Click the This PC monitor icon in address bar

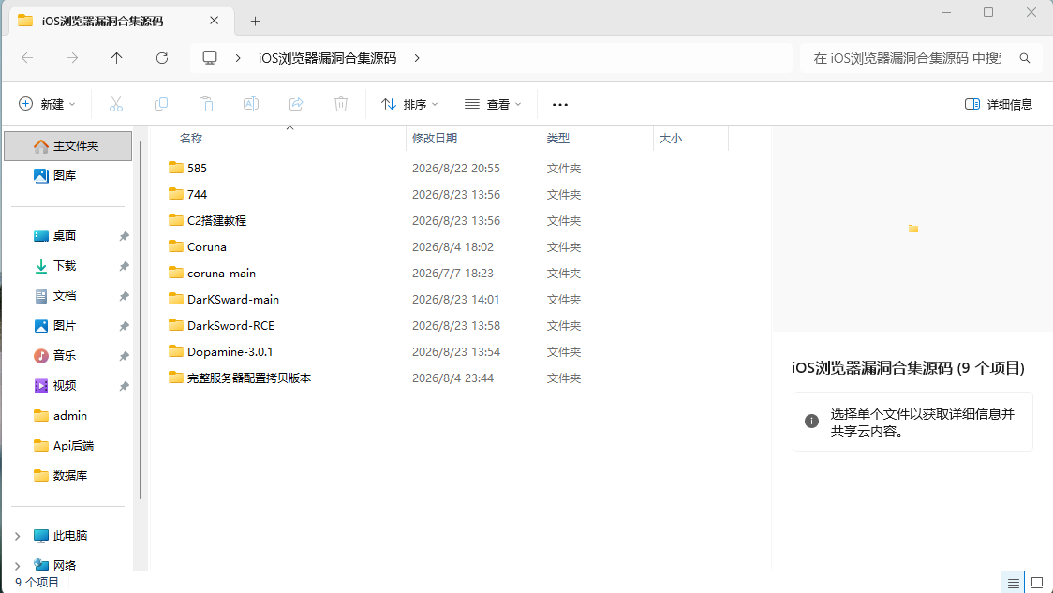coord(210,58)
